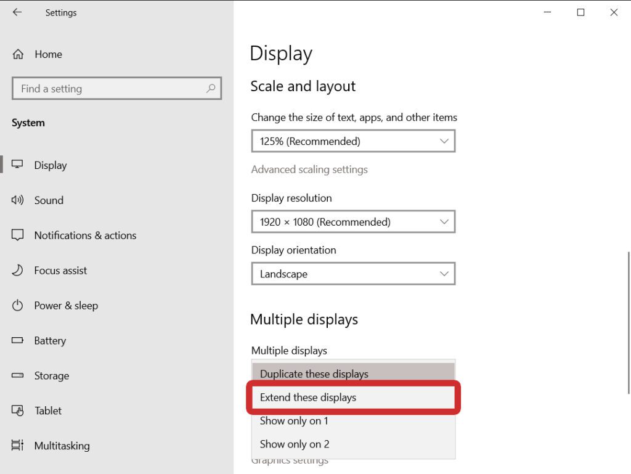
Task: Select Show only on 2 option
Action: pos(352,444)
